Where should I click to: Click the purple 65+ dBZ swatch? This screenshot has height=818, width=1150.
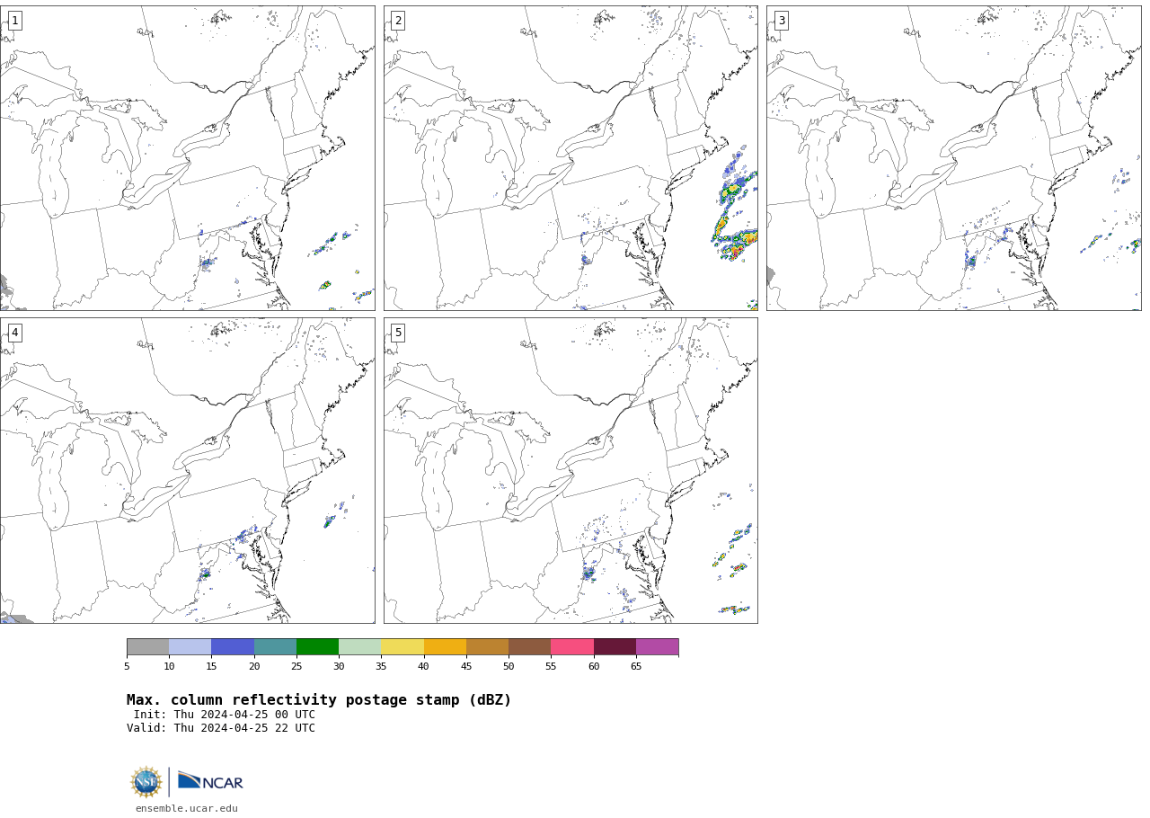(657, 647)
